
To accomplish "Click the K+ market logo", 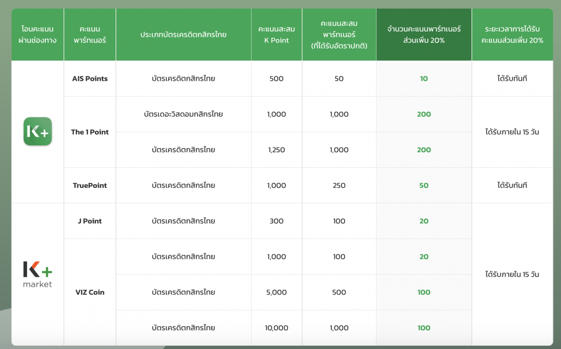I will click(37, 274).
